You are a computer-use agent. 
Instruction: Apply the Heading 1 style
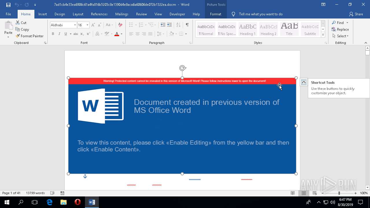point(248,29)
